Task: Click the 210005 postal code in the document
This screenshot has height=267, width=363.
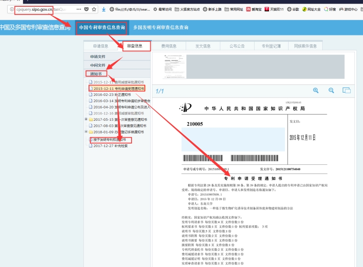Action: [195, 124]
